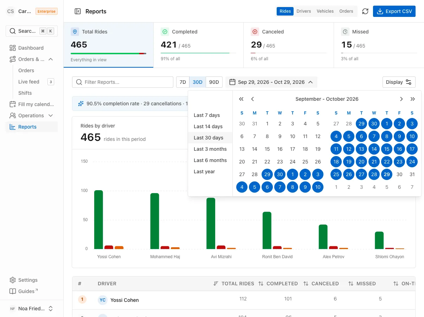
Task: Select October 30 in the right calendar
Action: (399, 174)
